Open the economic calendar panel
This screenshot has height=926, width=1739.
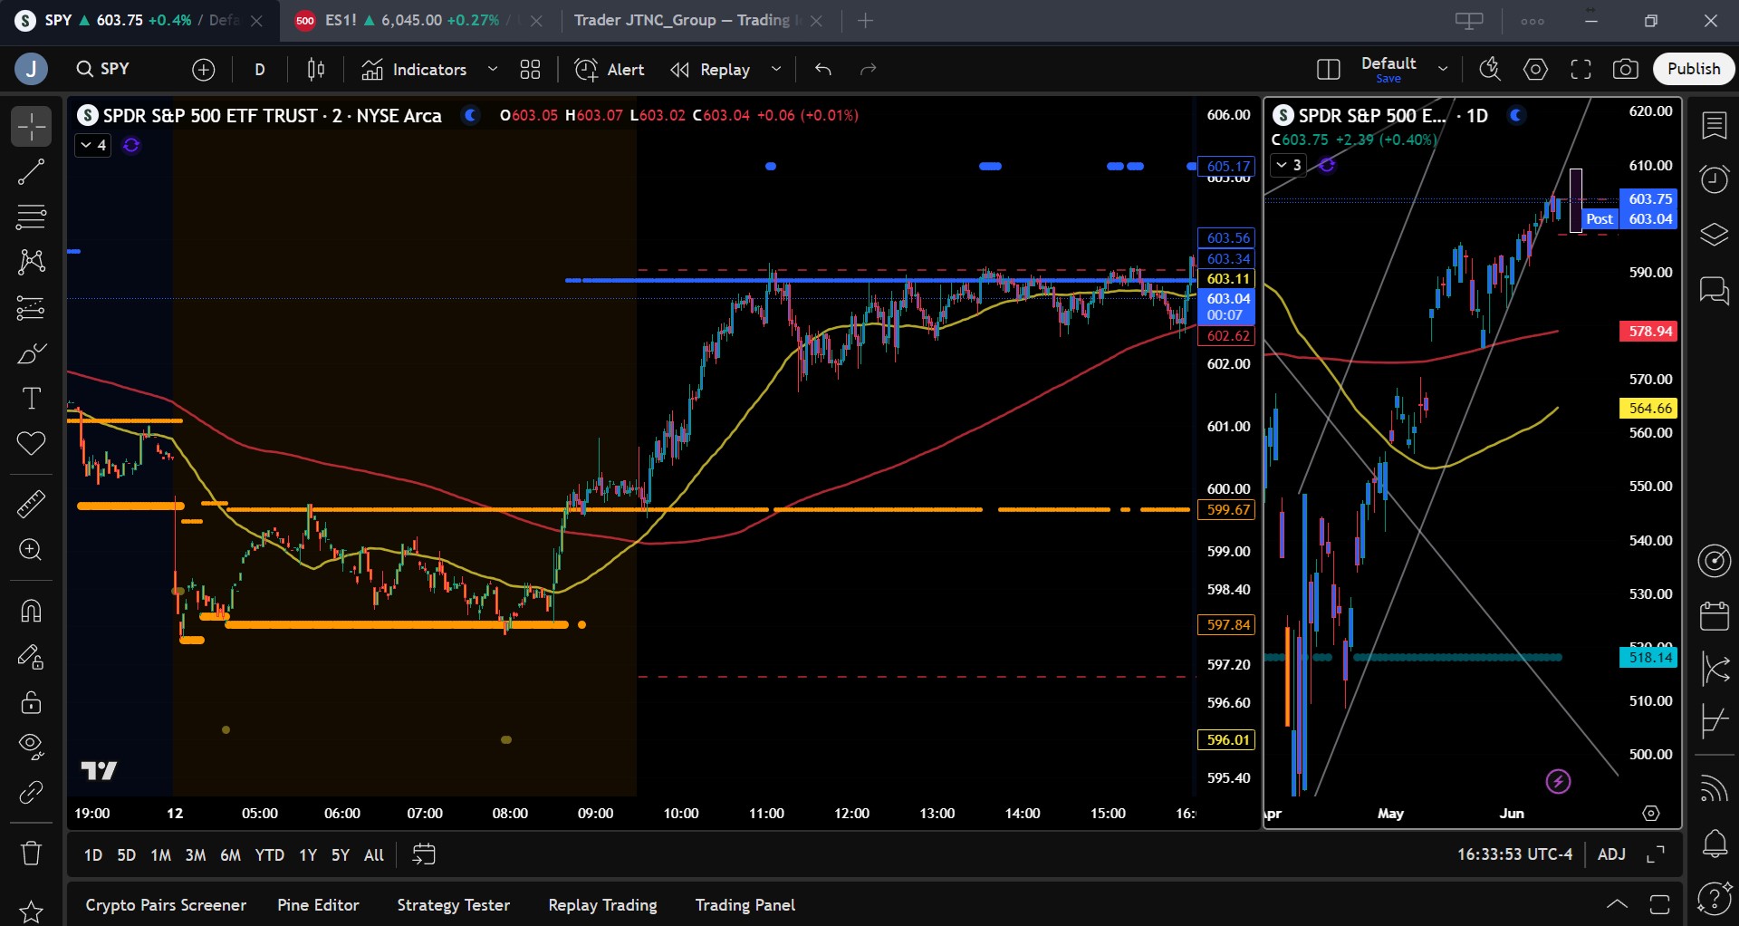[1714, 616]
